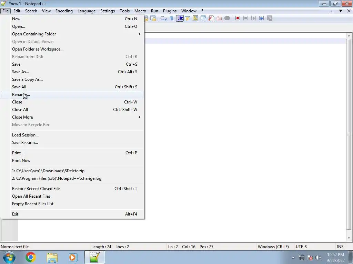Click the X icon in menu bar
This screenshot has height=264, width=353.
pos(349,11)
